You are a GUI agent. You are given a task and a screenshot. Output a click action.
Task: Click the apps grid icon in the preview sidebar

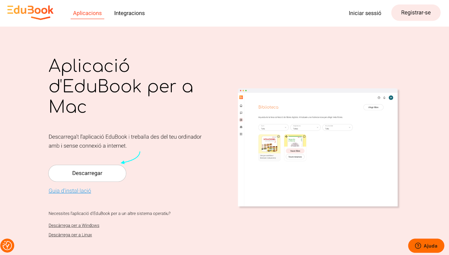point(241,134)
